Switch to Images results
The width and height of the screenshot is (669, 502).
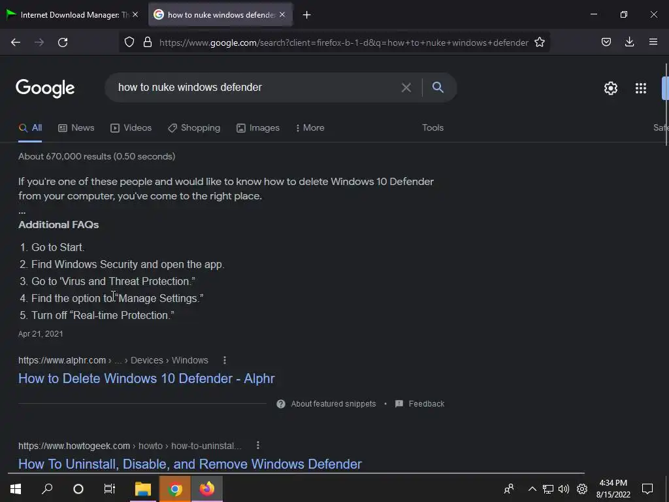pos(258,127)
